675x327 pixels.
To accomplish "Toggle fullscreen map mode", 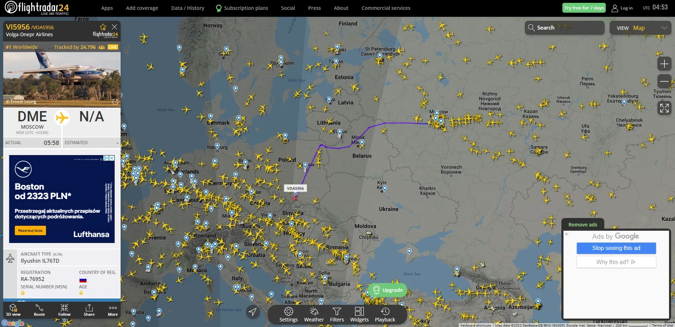I will point(664,108).
